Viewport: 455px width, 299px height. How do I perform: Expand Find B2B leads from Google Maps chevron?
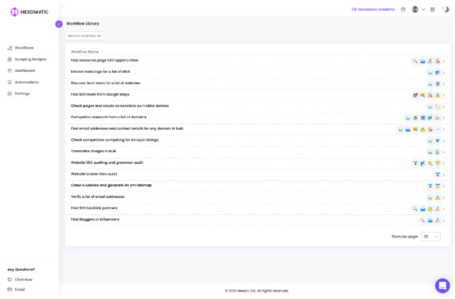(444, 95)
